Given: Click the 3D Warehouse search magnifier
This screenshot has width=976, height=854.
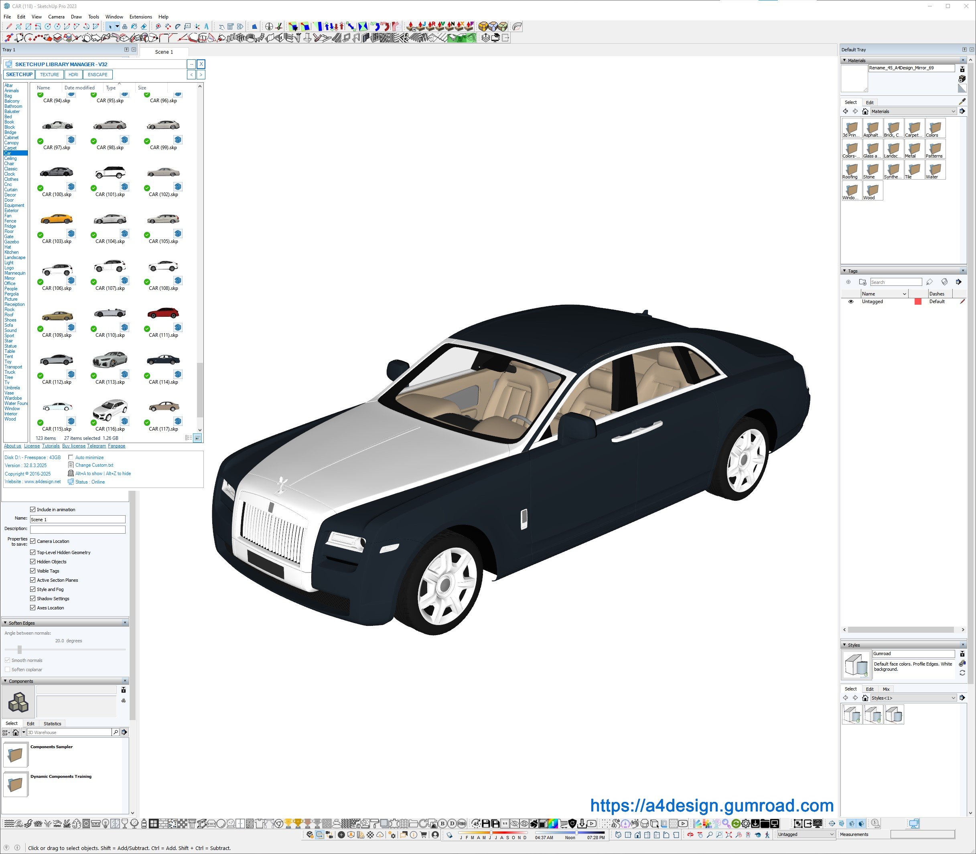Looking at the screenshot, I should click(x=116, y=732).
